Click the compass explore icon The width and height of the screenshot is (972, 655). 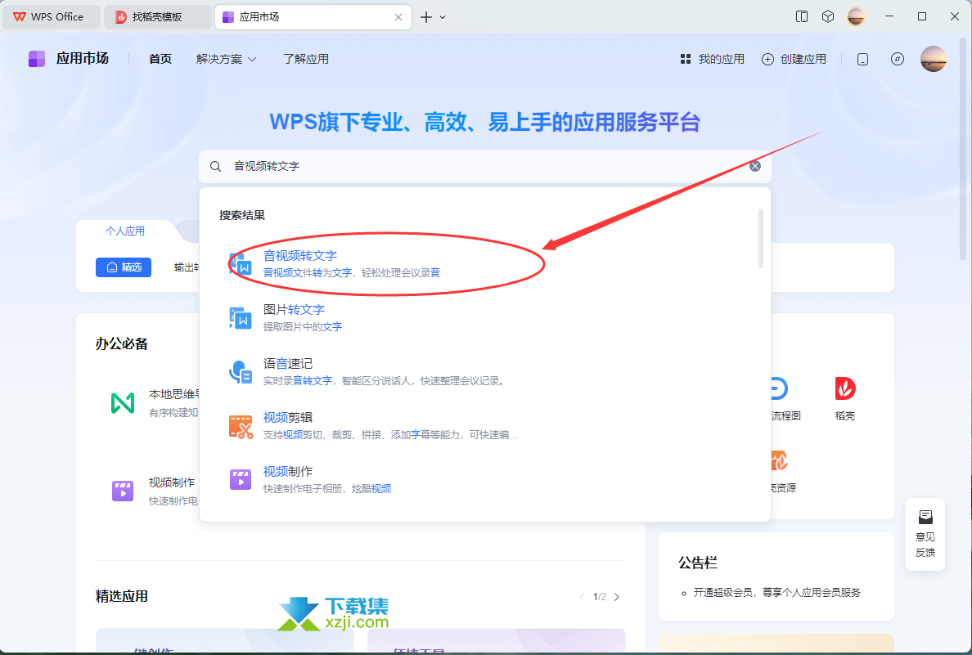pyautogui.click(x=897, y=59)
